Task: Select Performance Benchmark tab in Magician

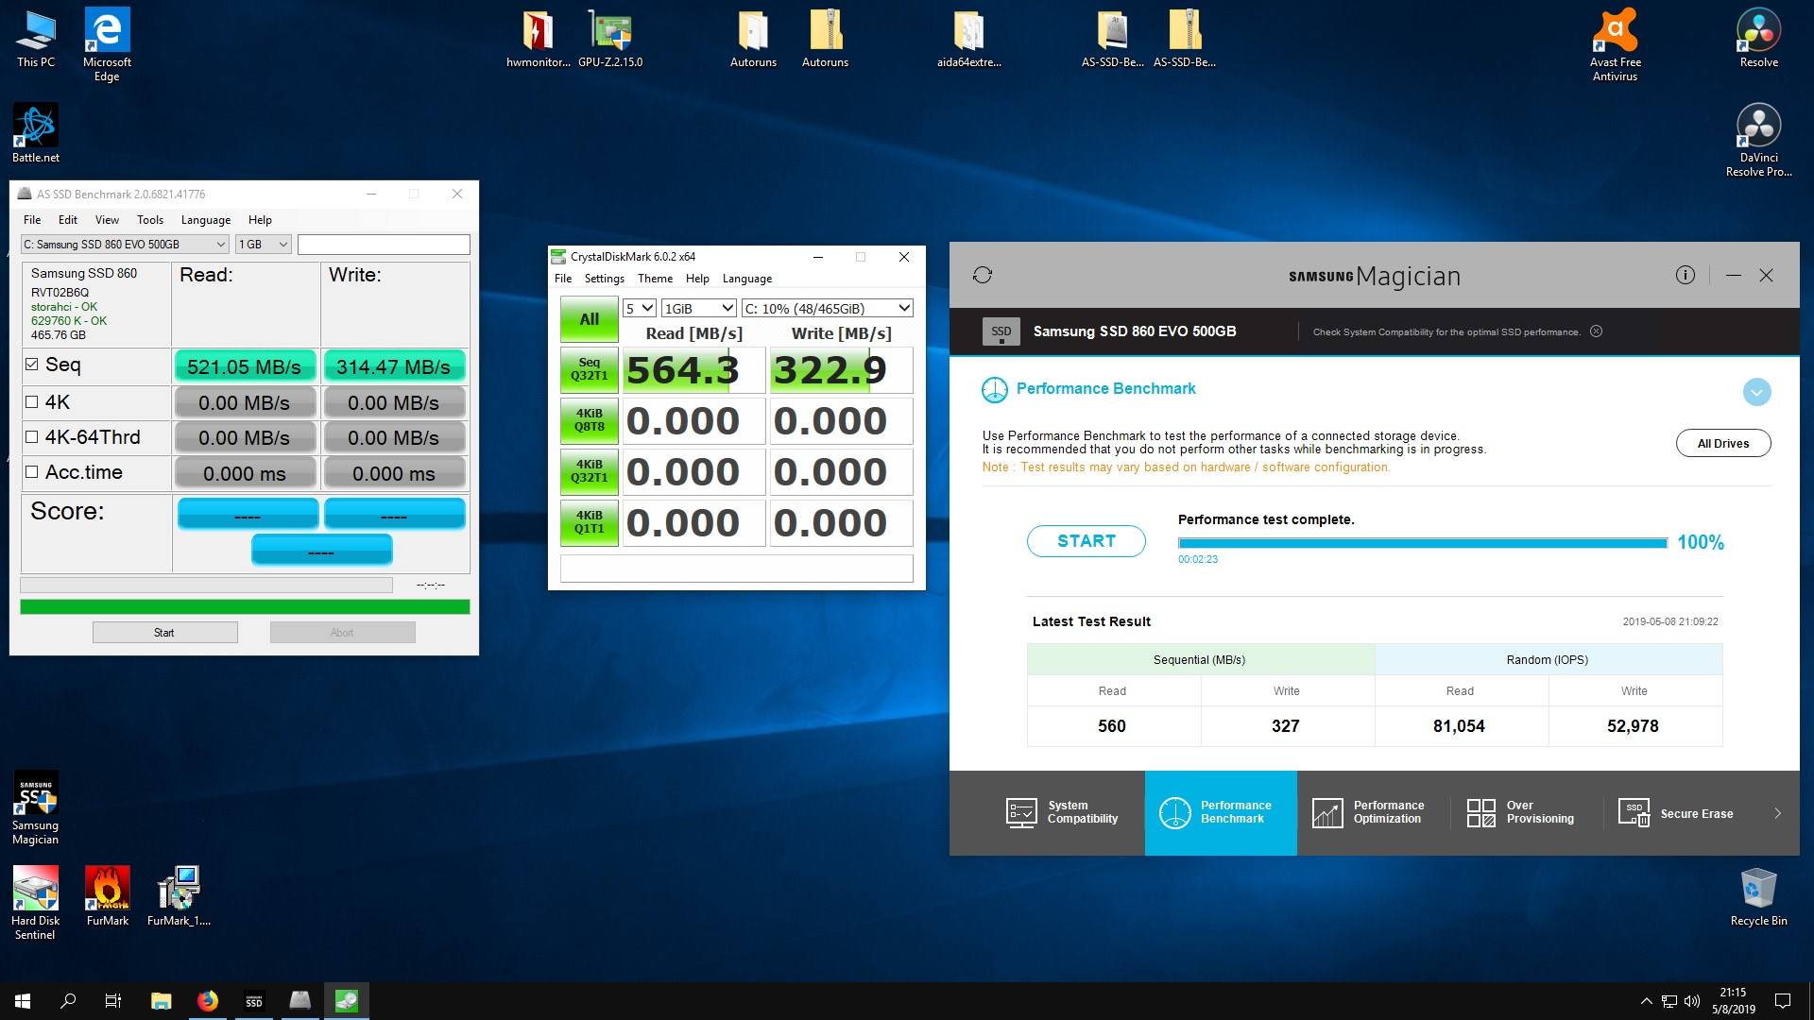Action: tap(1221, 812)
